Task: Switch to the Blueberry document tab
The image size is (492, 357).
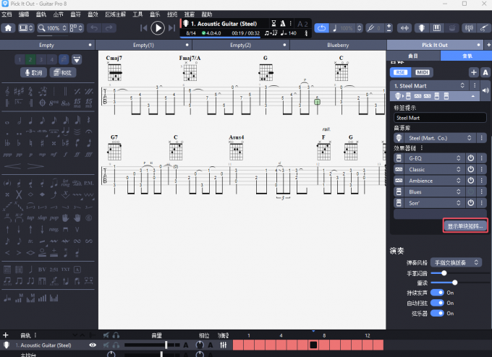Action: pyautogui.click(x=338, y=45)
